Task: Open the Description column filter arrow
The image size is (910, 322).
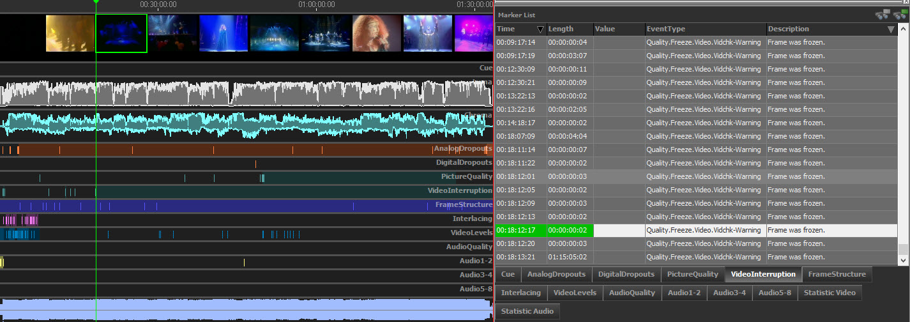Action: pyautogui.click(x=891, y=29)
